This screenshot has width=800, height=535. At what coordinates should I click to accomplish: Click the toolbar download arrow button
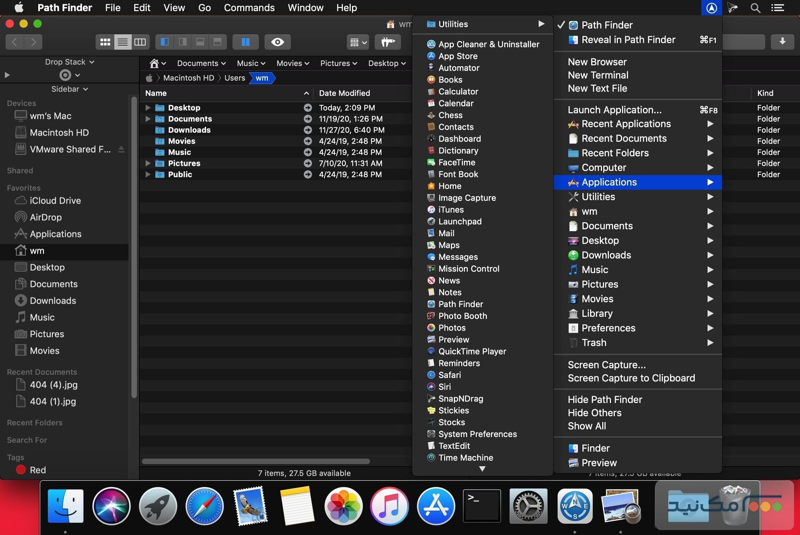(x=782, y=42)
